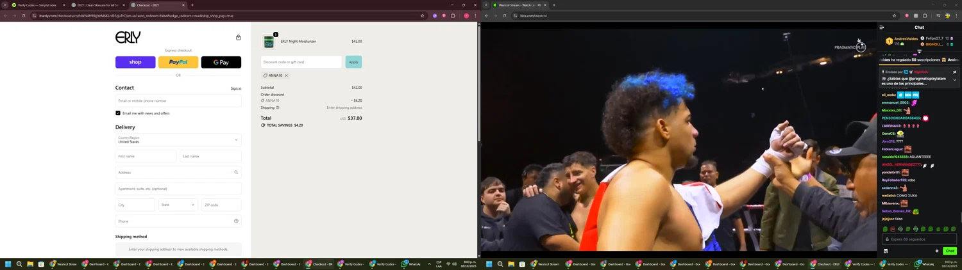This screenshot has height=270, width=962.
Task: Click the red emote in quick bar
Action: [x=893, y=229]
